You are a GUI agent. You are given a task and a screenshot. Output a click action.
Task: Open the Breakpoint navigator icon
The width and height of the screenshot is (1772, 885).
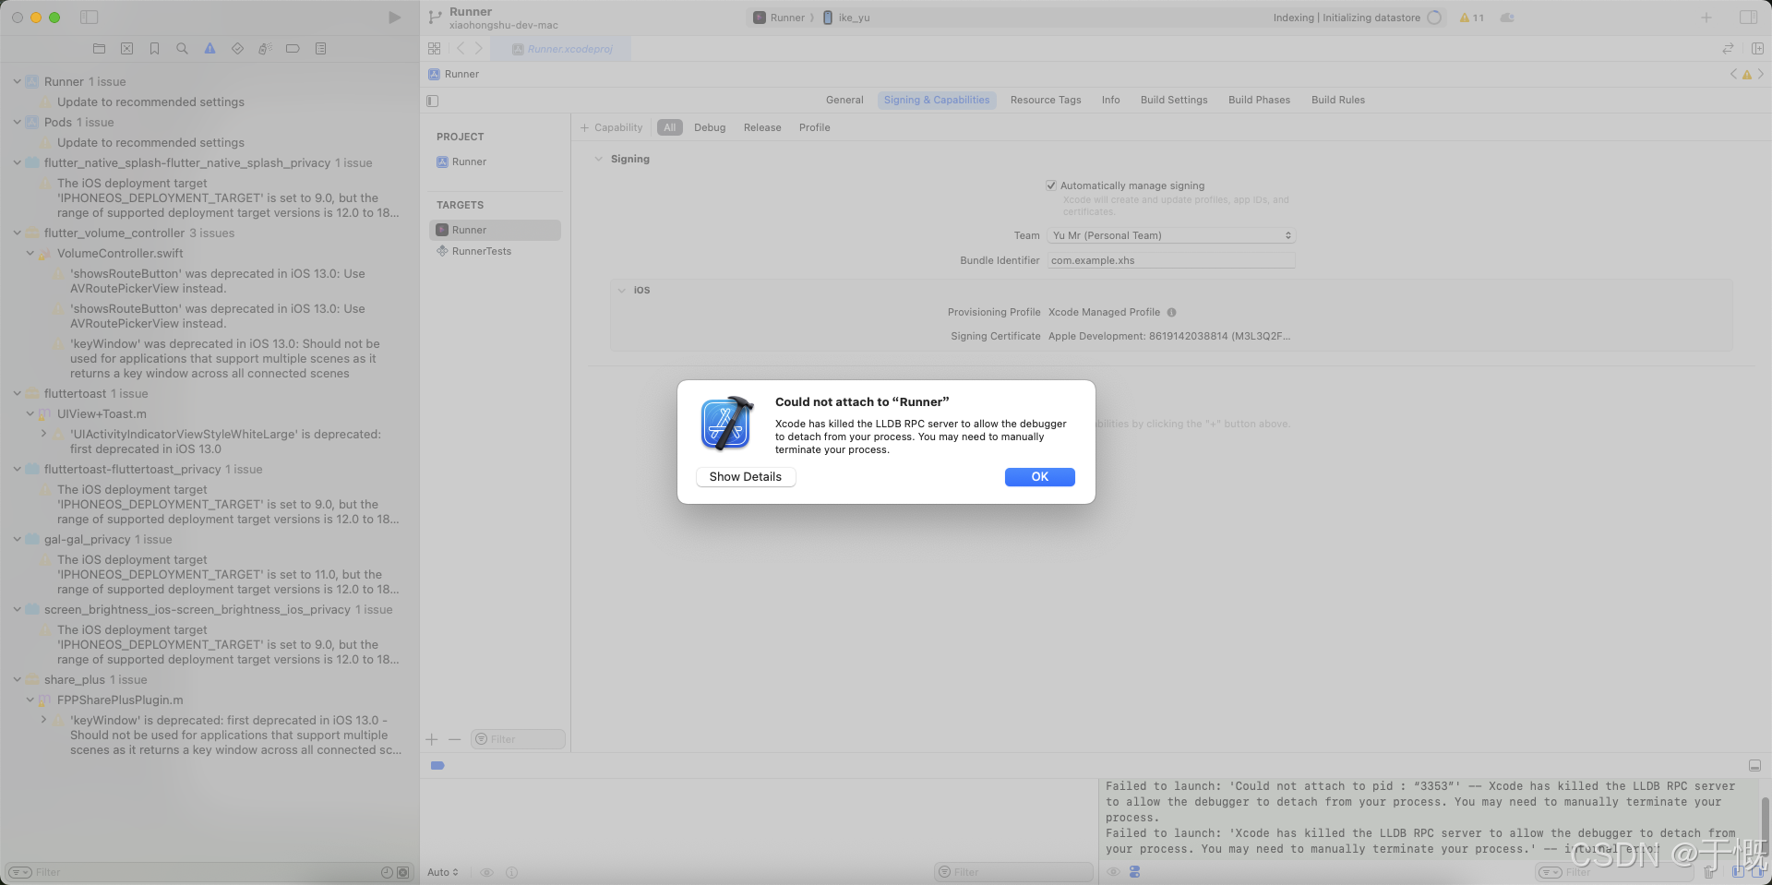click(x=293, y=49)
